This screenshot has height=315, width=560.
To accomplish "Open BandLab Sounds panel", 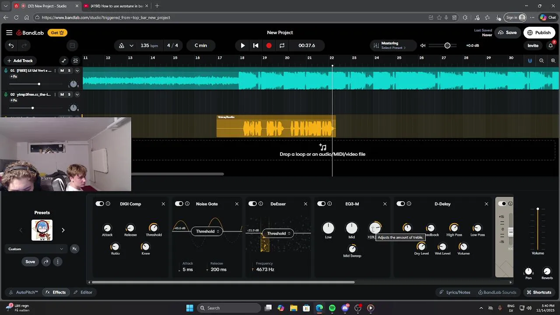I will tap(497, 292).
